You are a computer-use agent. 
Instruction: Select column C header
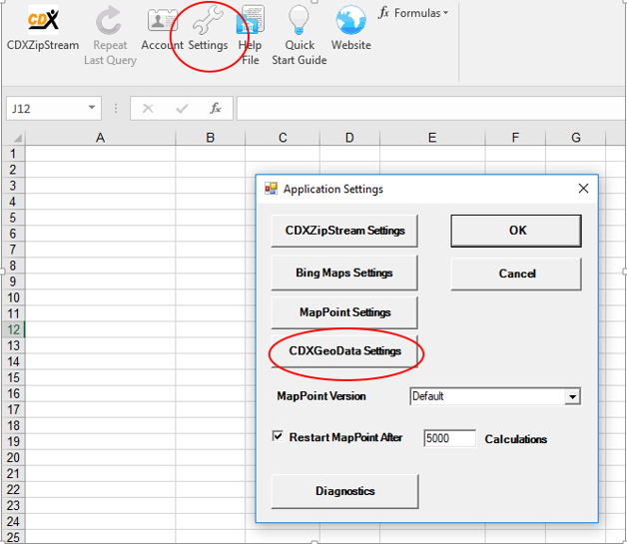tap(283, 138)
